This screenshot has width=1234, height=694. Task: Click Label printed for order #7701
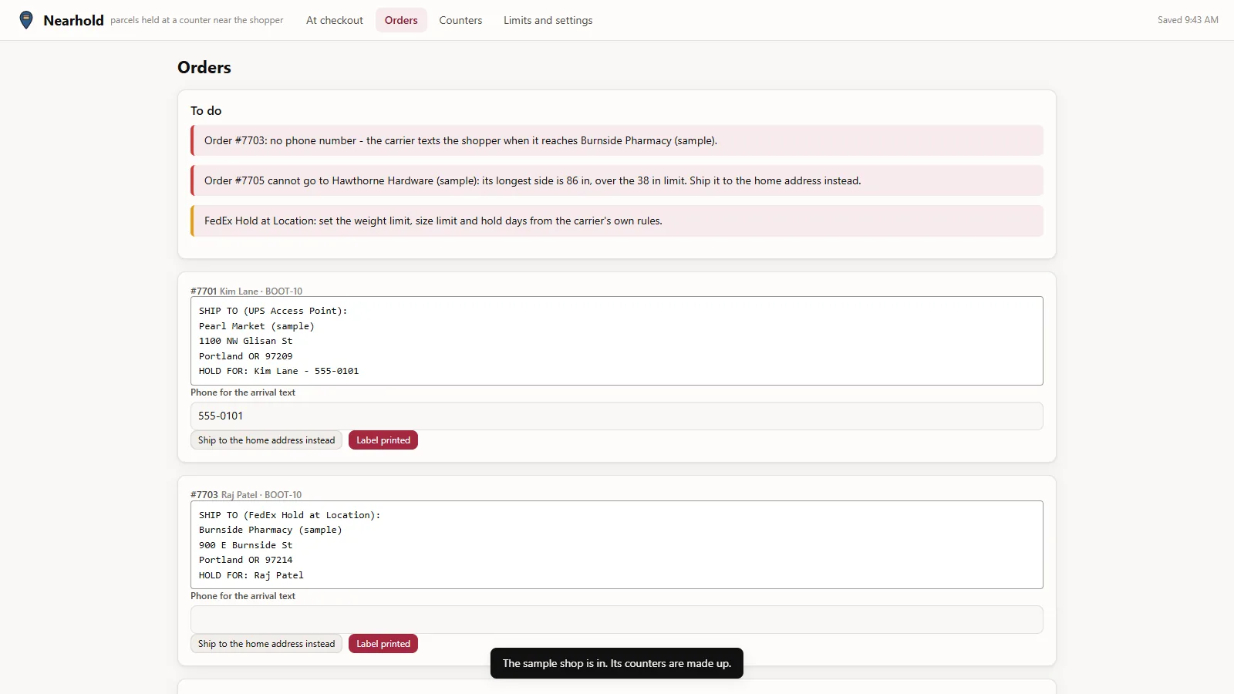(x=383, y=440)
